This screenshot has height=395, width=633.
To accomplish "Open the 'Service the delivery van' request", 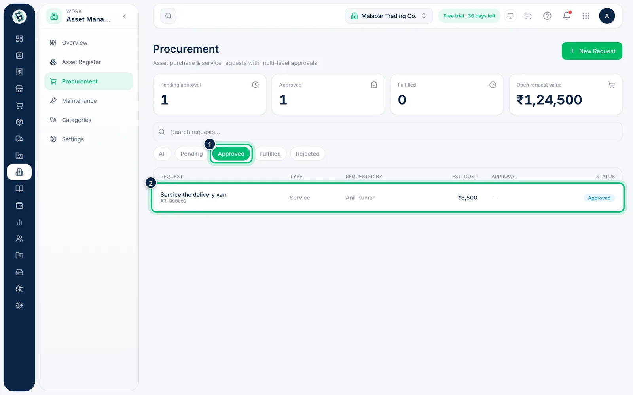I will click(388, 197).
